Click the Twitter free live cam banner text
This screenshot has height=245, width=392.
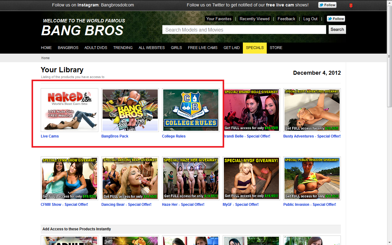coord(248,5)
